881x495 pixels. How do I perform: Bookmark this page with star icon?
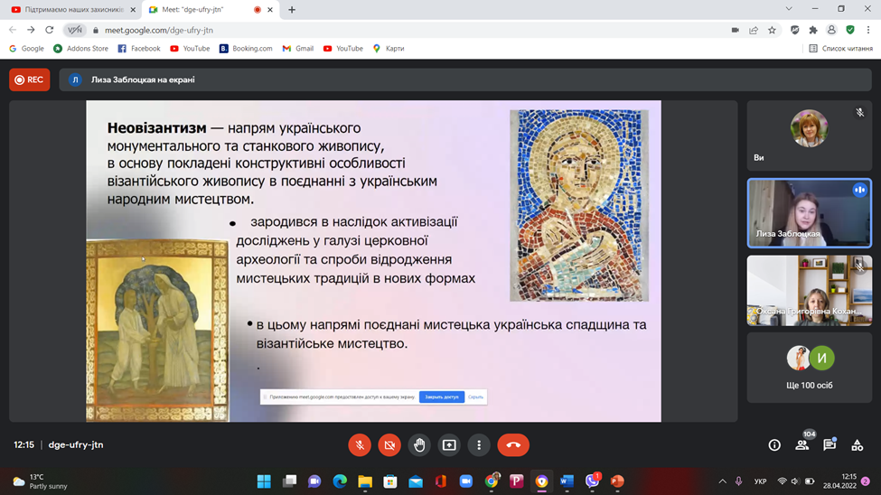pos(772,30)
